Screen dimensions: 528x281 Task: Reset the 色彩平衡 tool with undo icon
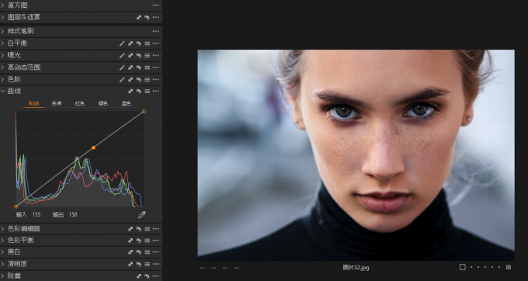tap(138, 241)
